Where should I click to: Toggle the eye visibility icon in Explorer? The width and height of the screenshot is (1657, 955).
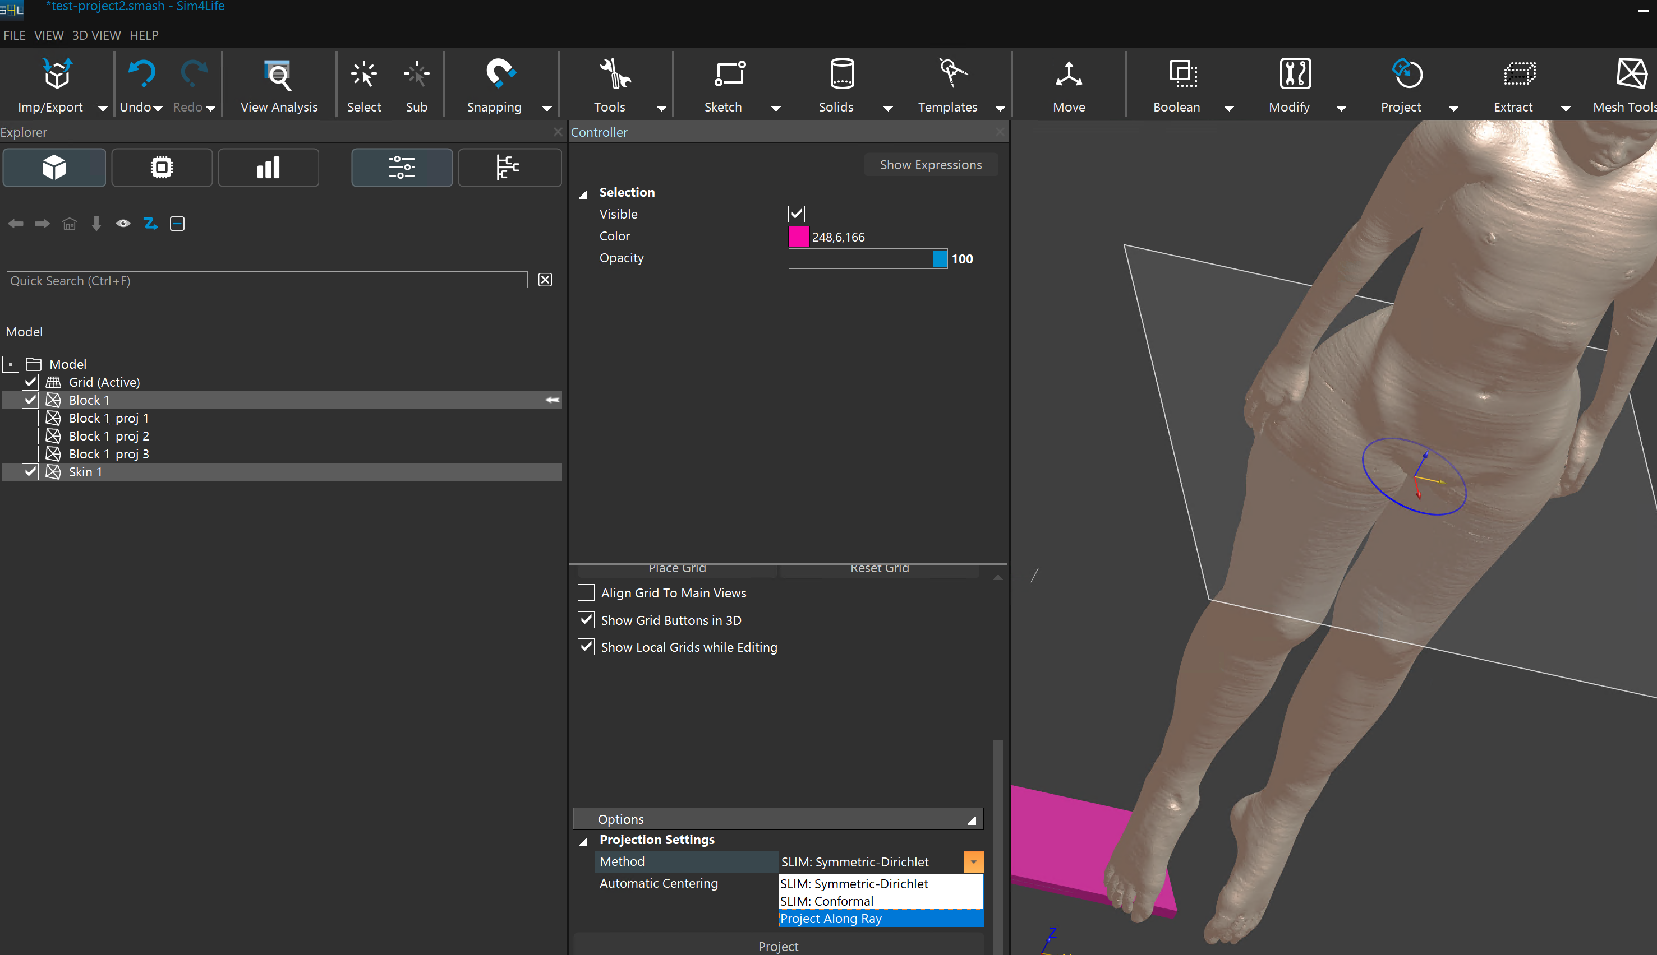123,224
